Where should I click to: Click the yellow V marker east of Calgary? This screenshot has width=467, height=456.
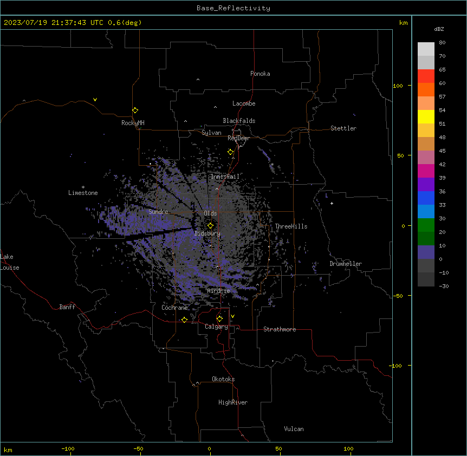[232, 316]
